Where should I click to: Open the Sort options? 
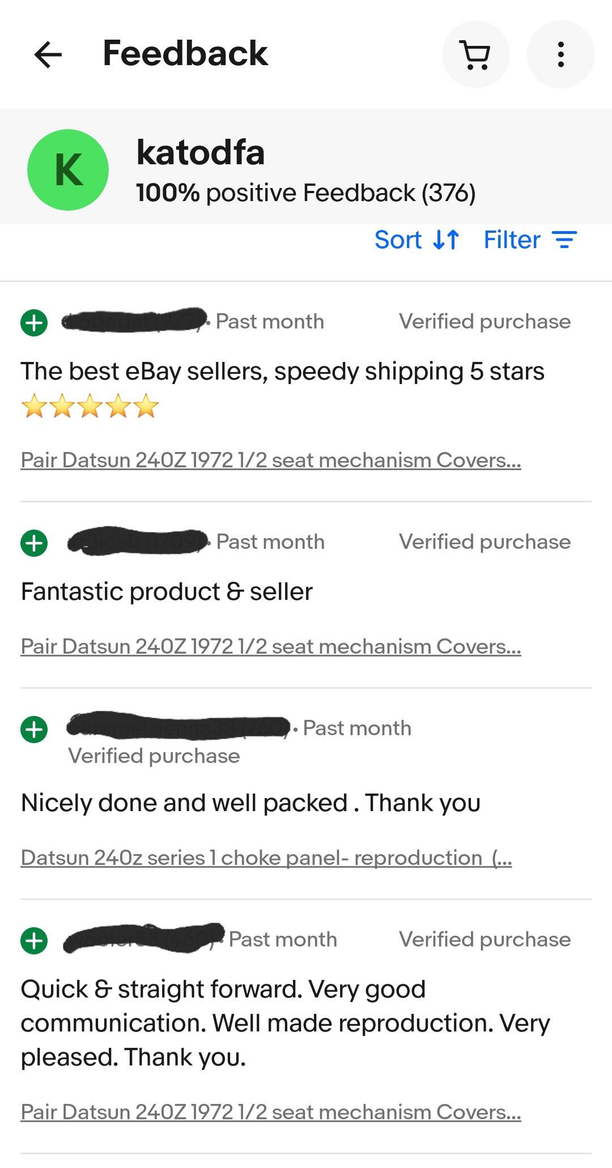(416, 240)
